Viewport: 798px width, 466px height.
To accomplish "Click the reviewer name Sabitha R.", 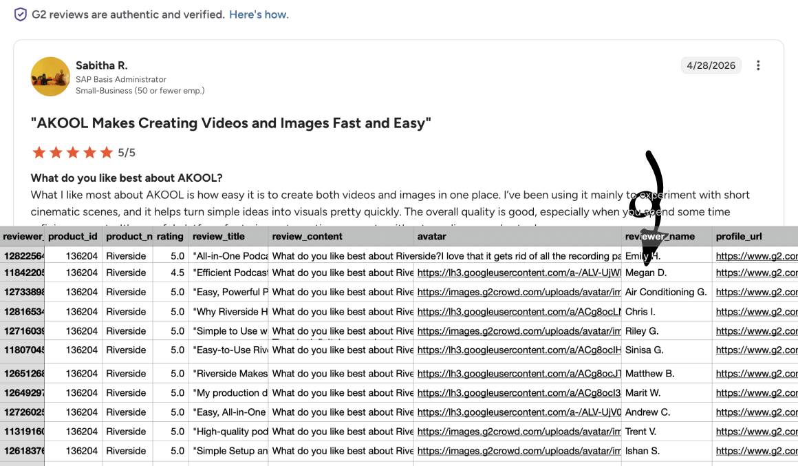I will coord(102,65).
